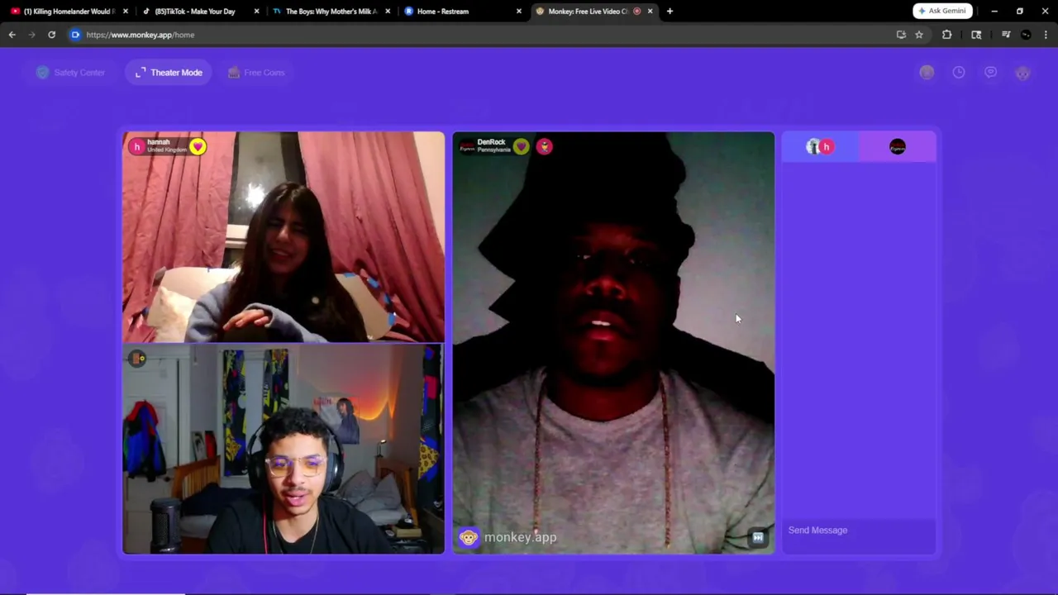Click the monkey logo on DenRock's video

[x=469, y=537]
